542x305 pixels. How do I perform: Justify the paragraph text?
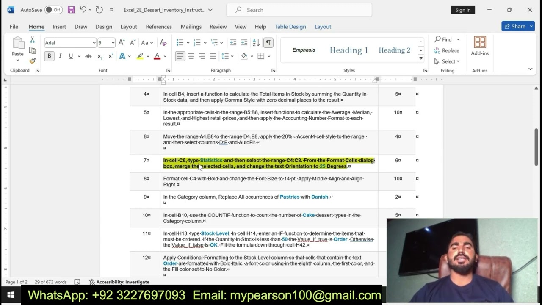click(x=213, y=56)
